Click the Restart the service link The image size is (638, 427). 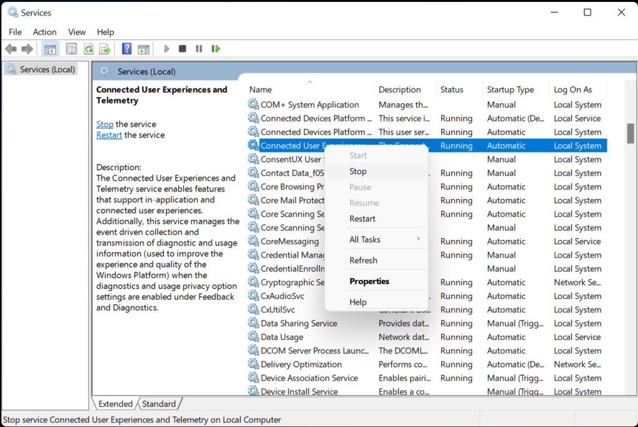click(x=109, y=135)
